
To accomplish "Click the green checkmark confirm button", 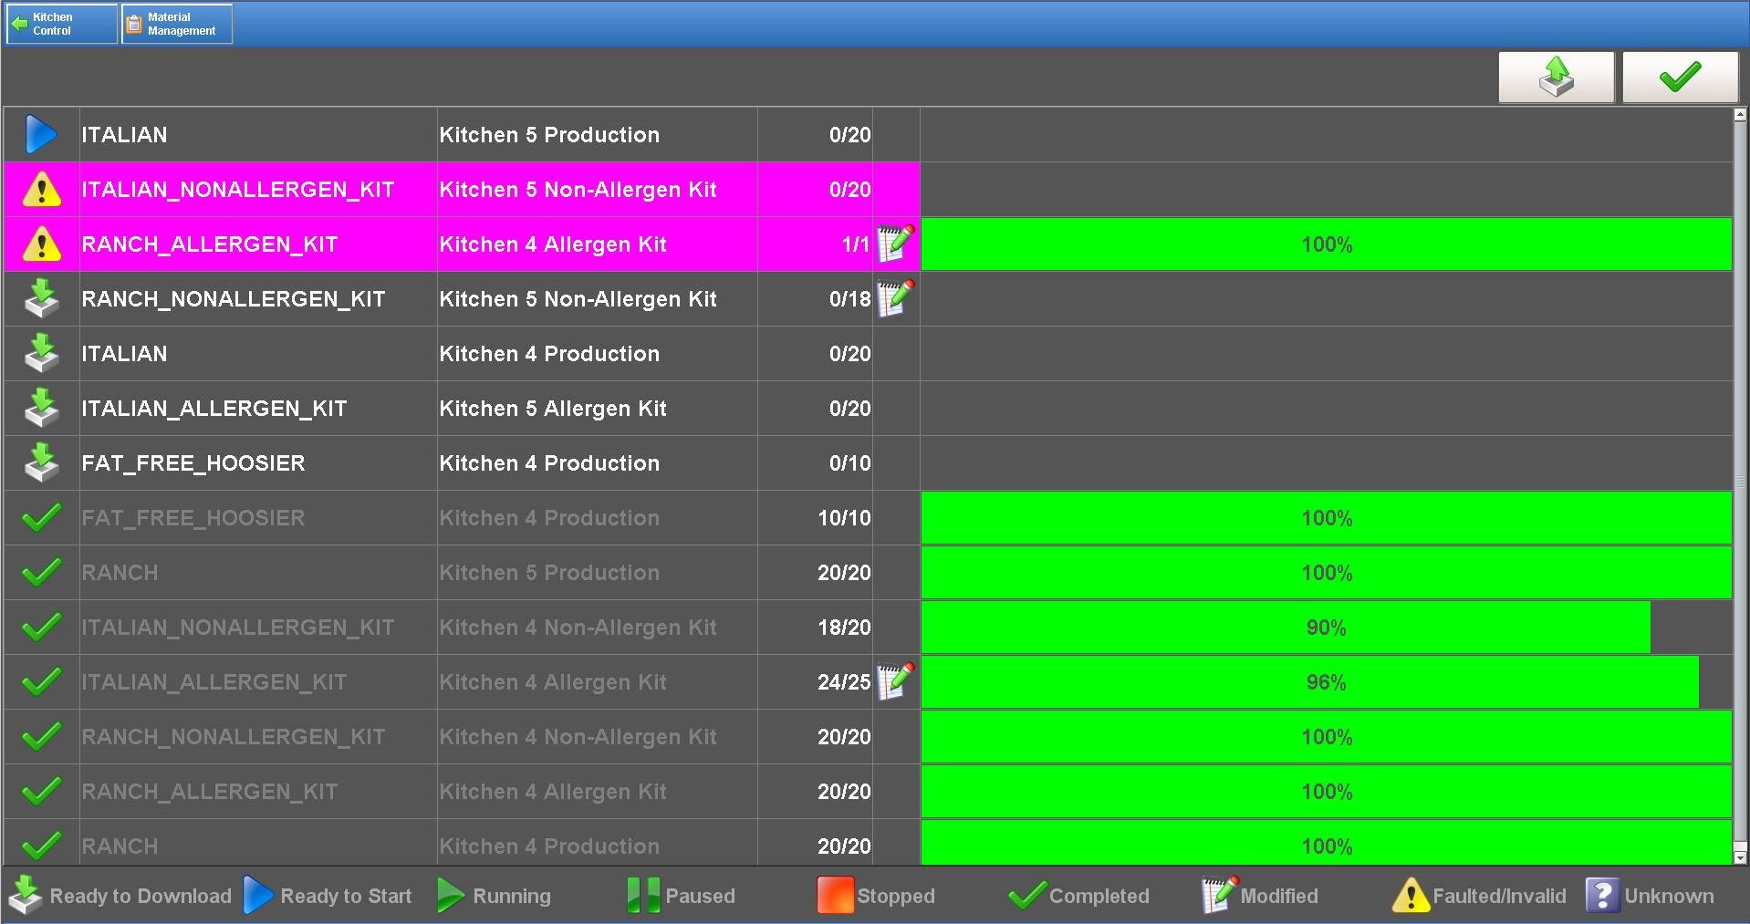I will pos(1680,77).
